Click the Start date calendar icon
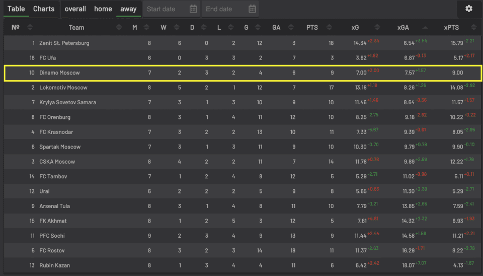 tap(193, 9)
